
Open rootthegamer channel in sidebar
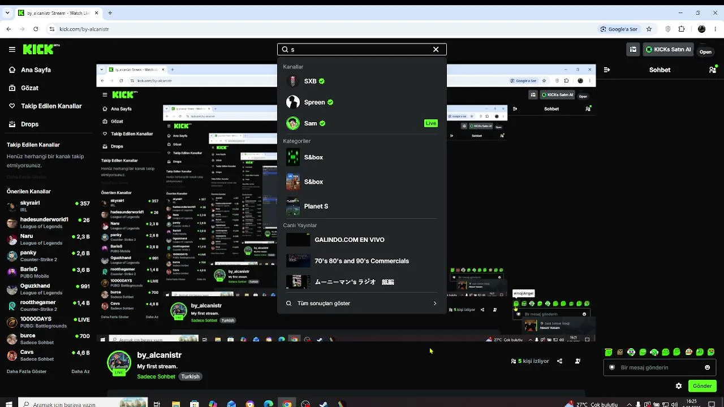[48, 306]
